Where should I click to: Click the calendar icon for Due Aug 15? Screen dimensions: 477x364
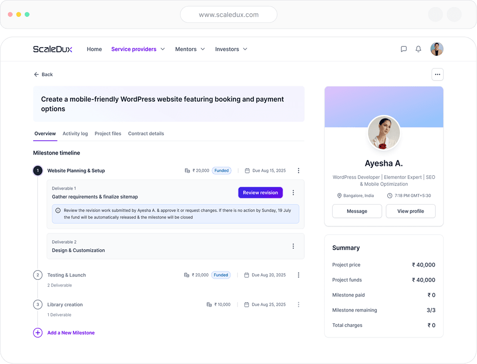tap(247, 171)
